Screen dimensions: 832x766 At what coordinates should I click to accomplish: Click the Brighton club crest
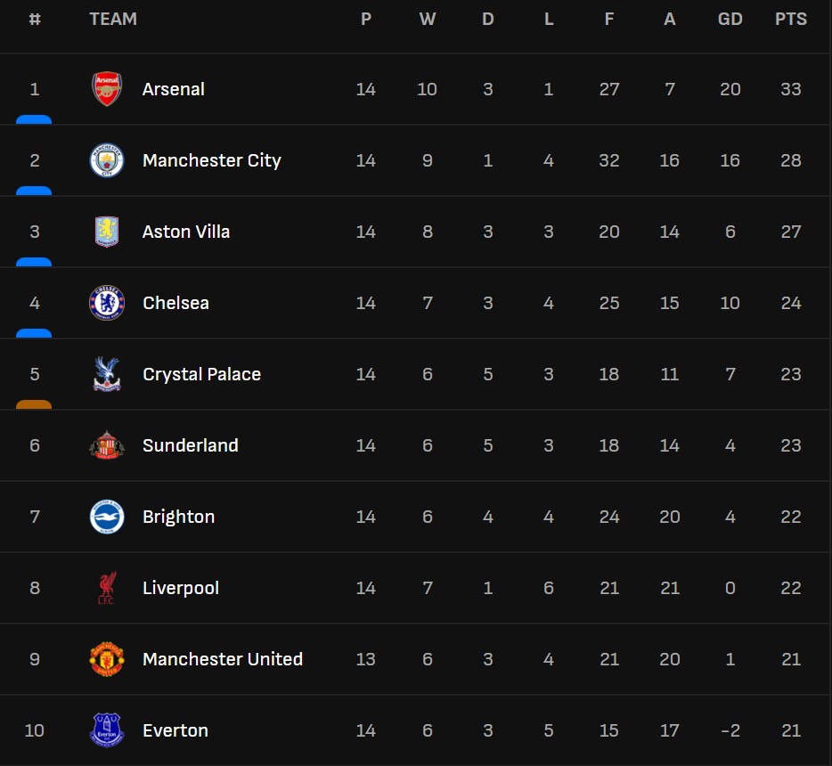pyautogui.click(x=107, y=517)
